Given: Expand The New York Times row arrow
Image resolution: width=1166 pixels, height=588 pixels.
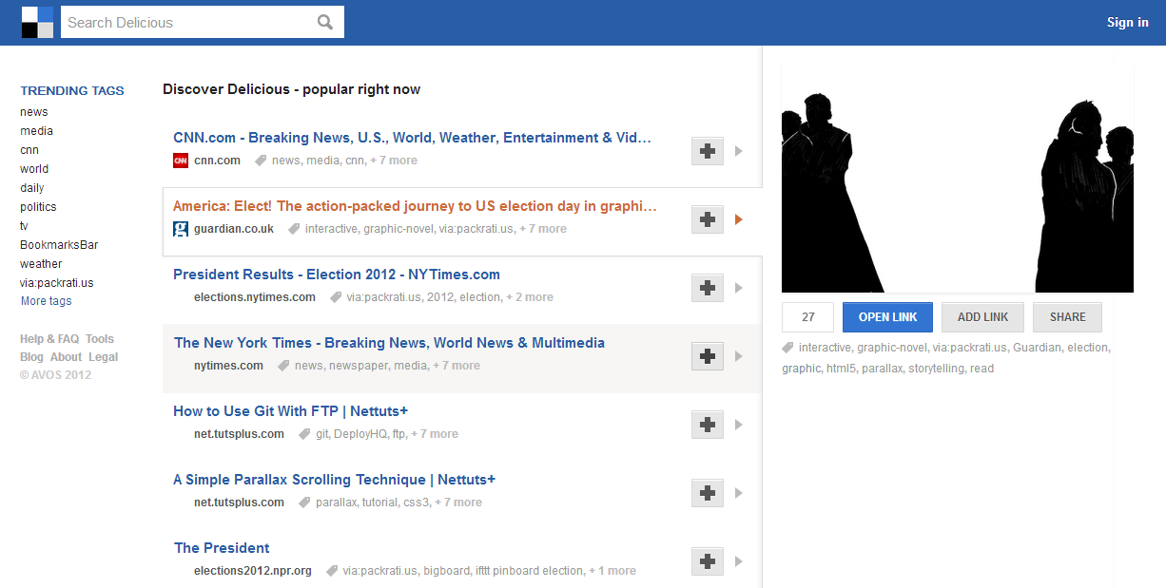Looking at the screenshot, I should tap(739, 356).
